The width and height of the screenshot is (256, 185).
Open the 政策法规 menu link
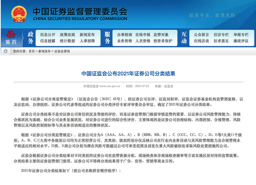(67, 35)
